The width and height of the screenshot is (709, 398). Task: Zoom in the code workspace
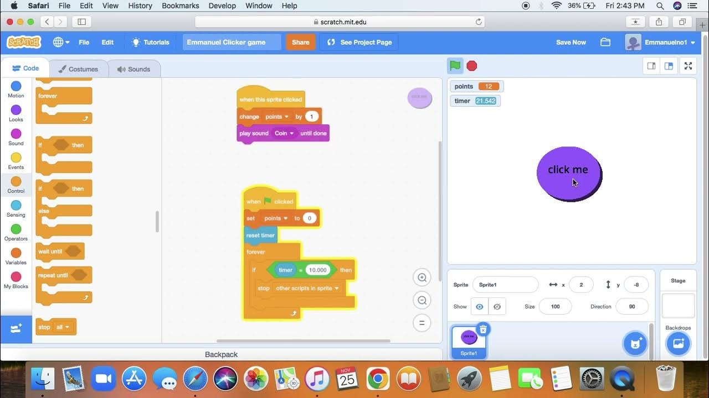[x=422, y=277]
